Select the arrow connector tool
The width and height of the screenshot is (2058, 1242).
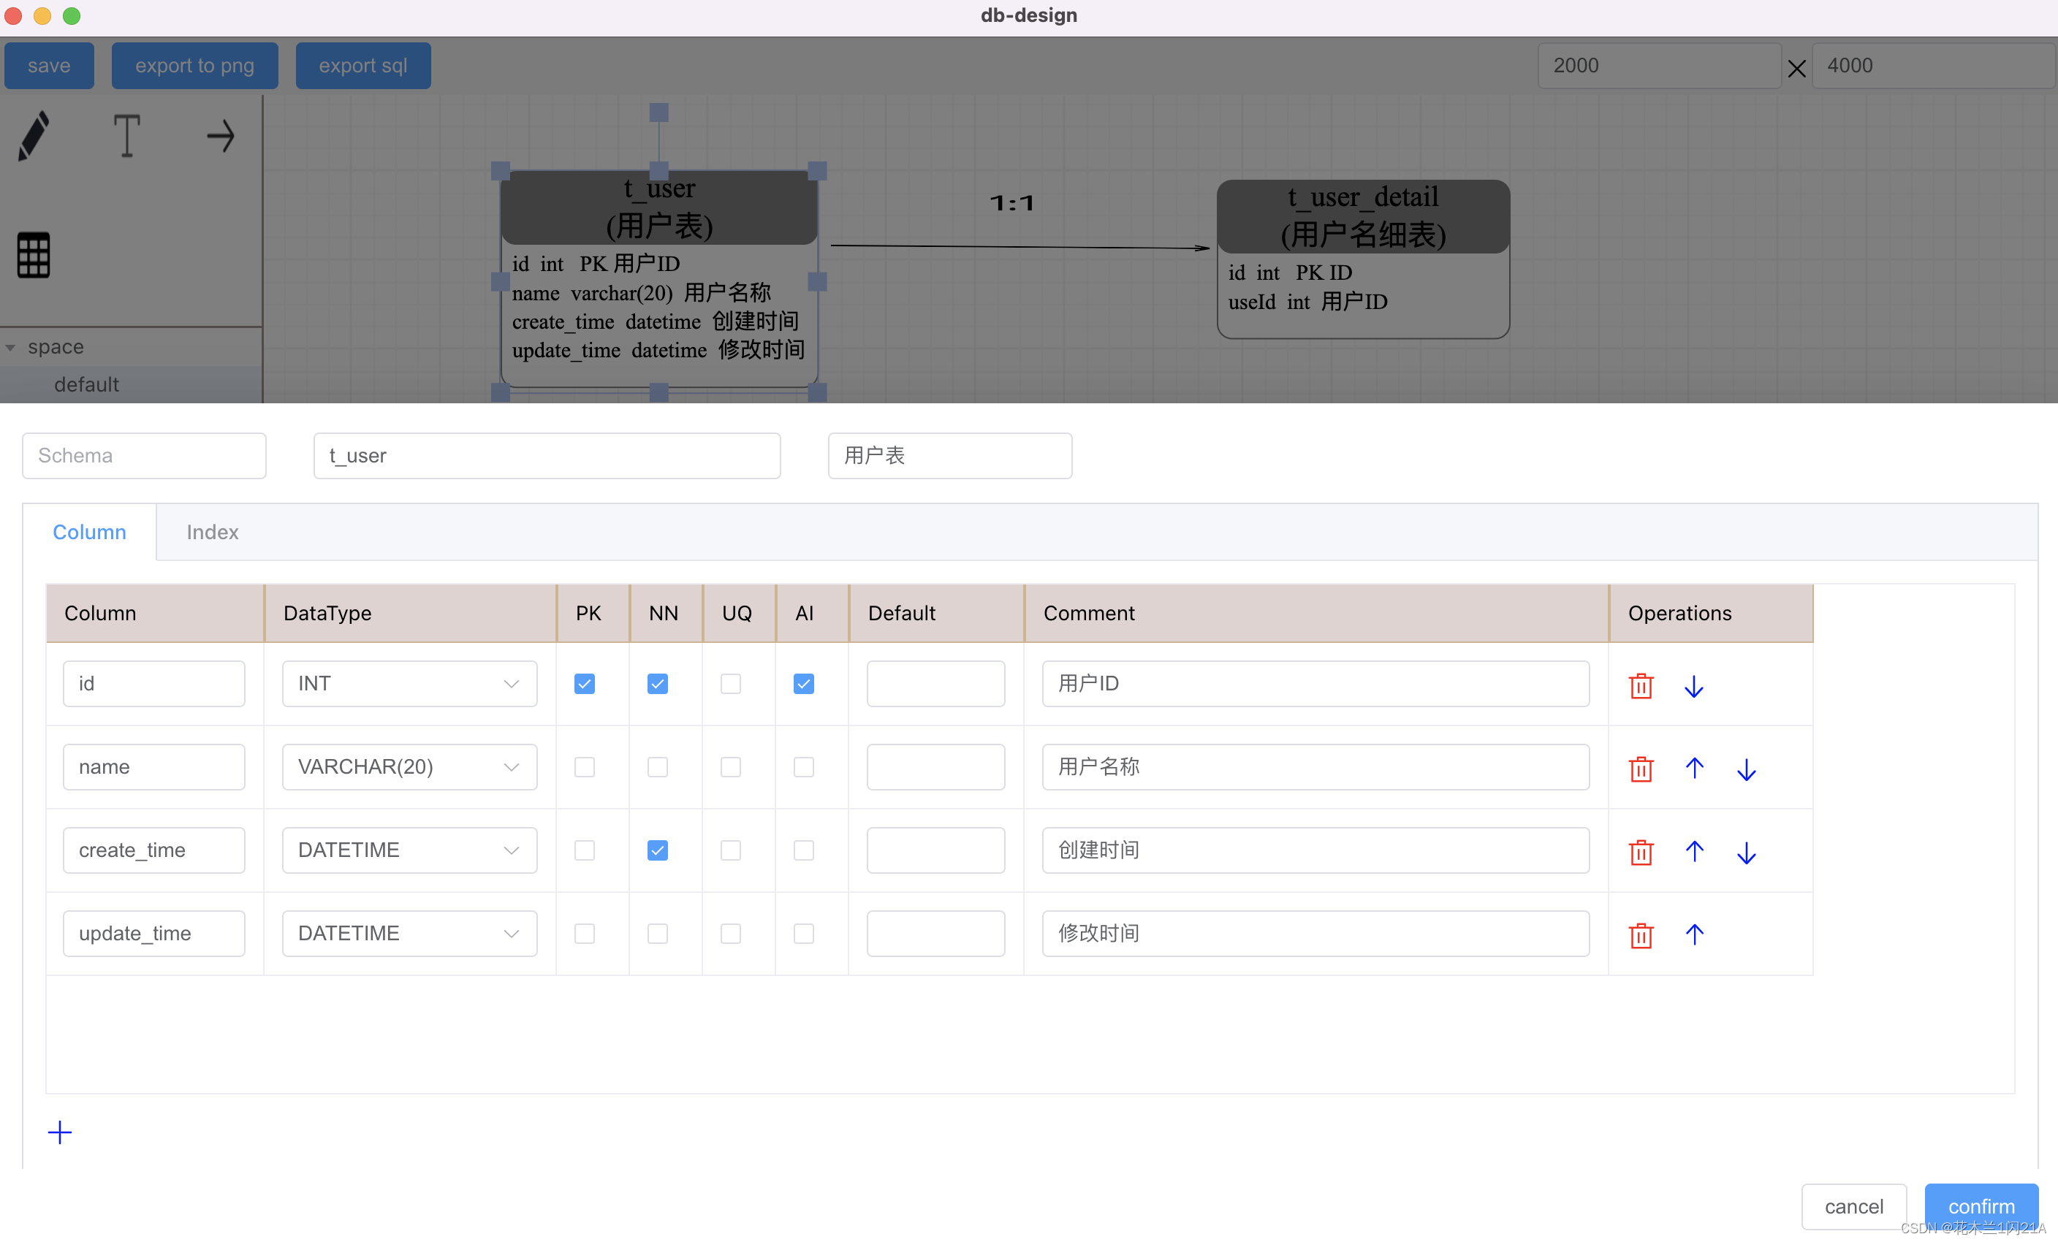coord(221,135)
